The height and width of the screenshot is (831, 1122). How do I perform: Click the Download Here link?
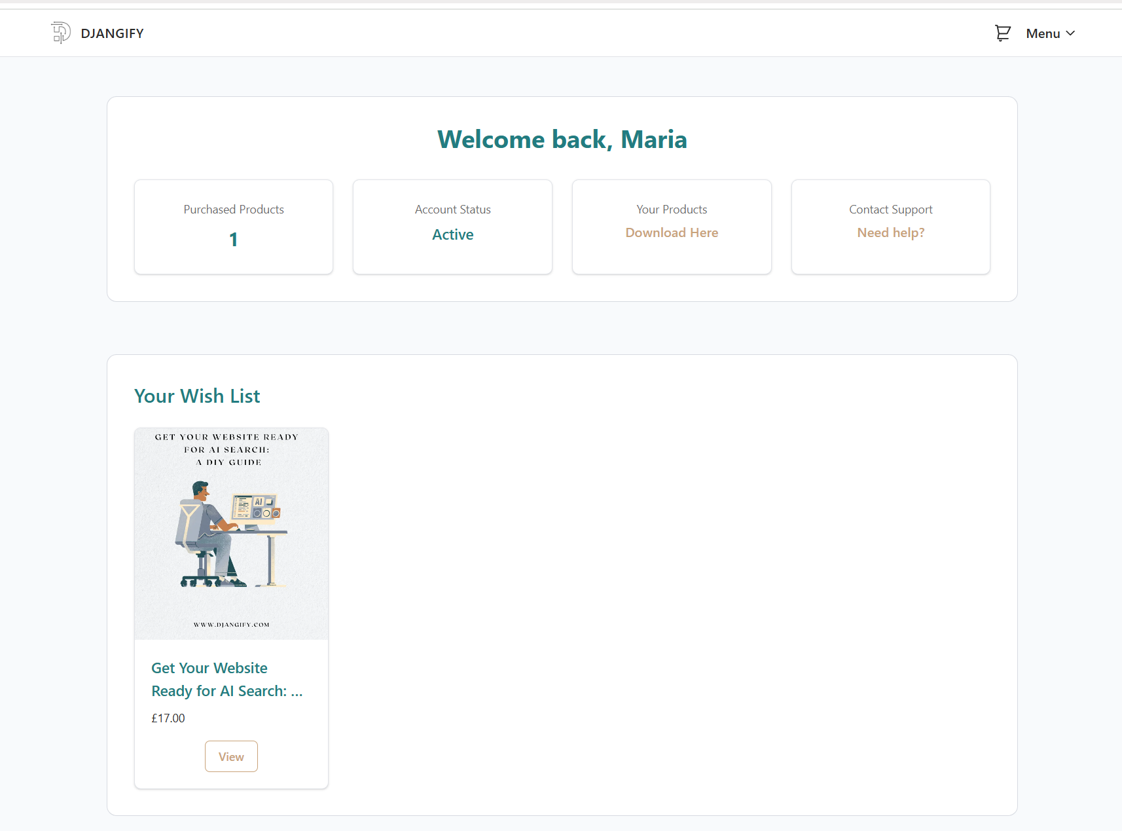click(x=672, y=232)
